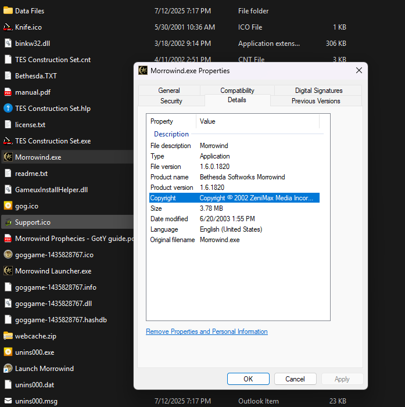Click the manual.pdf PDF icon
The height and width of the screenshot is (407, 405).
pos(8,92)
